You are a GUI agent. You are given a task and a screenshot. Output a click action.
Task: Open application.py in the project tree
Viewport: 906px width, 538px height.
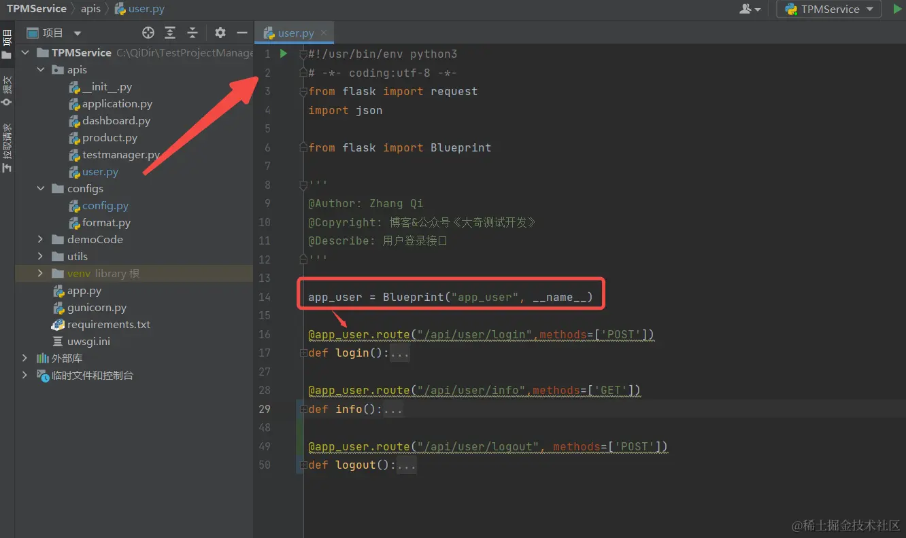[x=110, y=103]
